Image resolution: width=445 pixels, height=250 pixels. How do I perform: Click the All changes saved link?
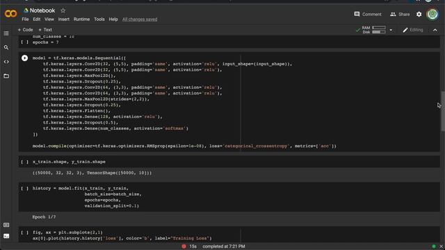click(x=140, y=19)
